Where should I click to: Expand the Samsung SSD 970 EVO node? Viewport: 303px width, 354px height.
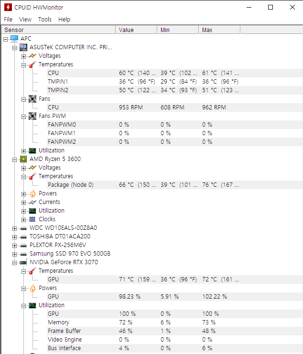(14, 254)
